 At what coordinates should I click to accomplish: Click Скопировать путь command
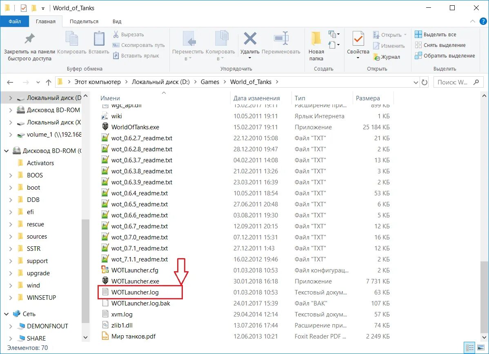coord(139,45)
